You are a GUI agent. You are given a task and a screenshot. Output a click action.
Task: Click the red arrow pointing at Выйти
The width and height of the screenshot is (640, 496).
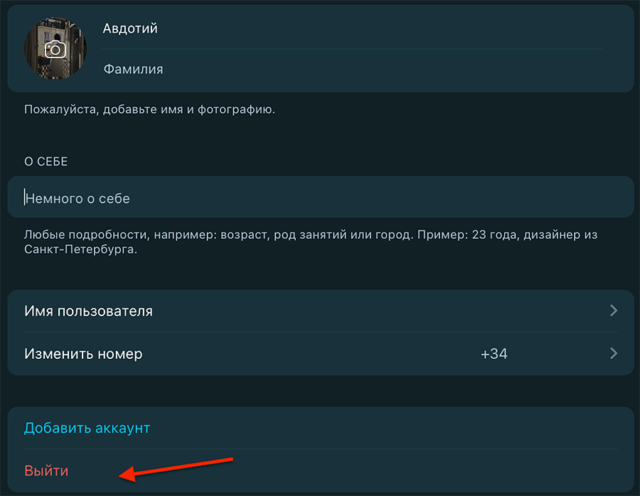(x=178, y=467)
